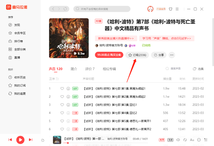Click the 搜索声音 search field

coord(173,69)
